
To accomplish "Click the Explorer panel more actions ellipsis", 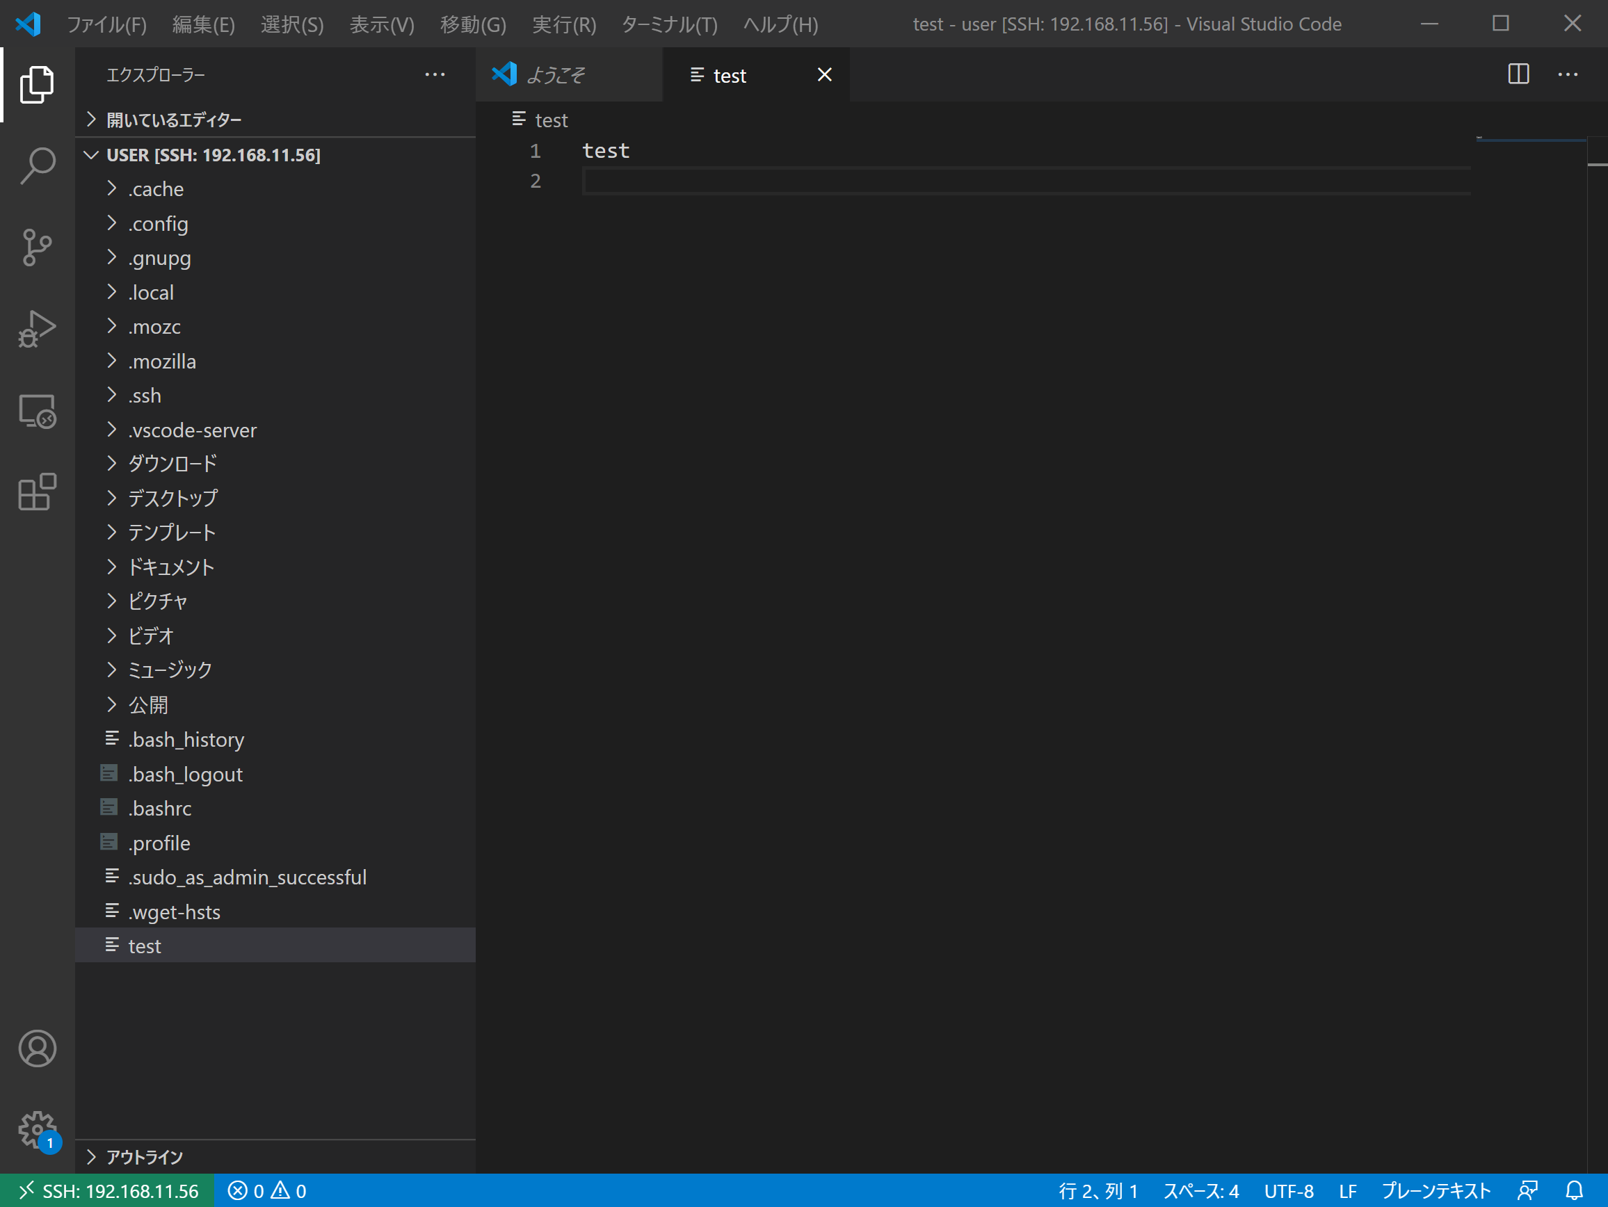I will coord(435,75).
